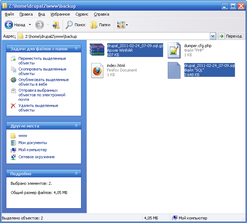Open the Сетевое окружение link
Screen dimensions: 247x223
coord(36,157)
